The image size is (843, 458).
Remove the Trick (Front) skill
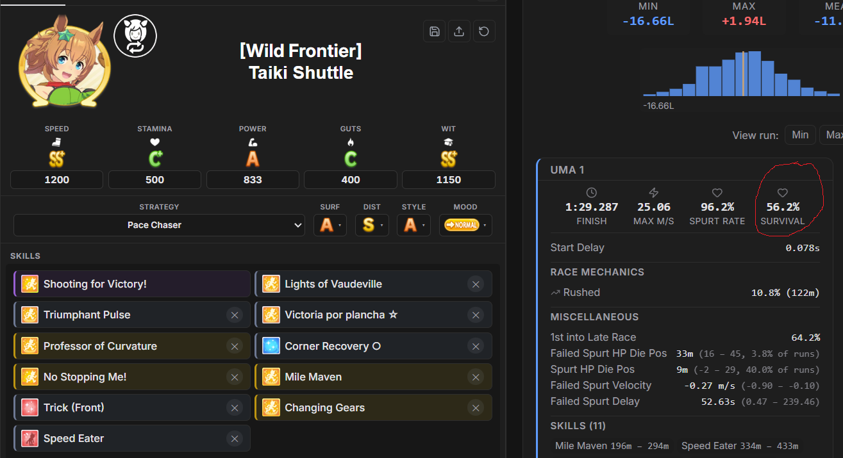[235, 407]
